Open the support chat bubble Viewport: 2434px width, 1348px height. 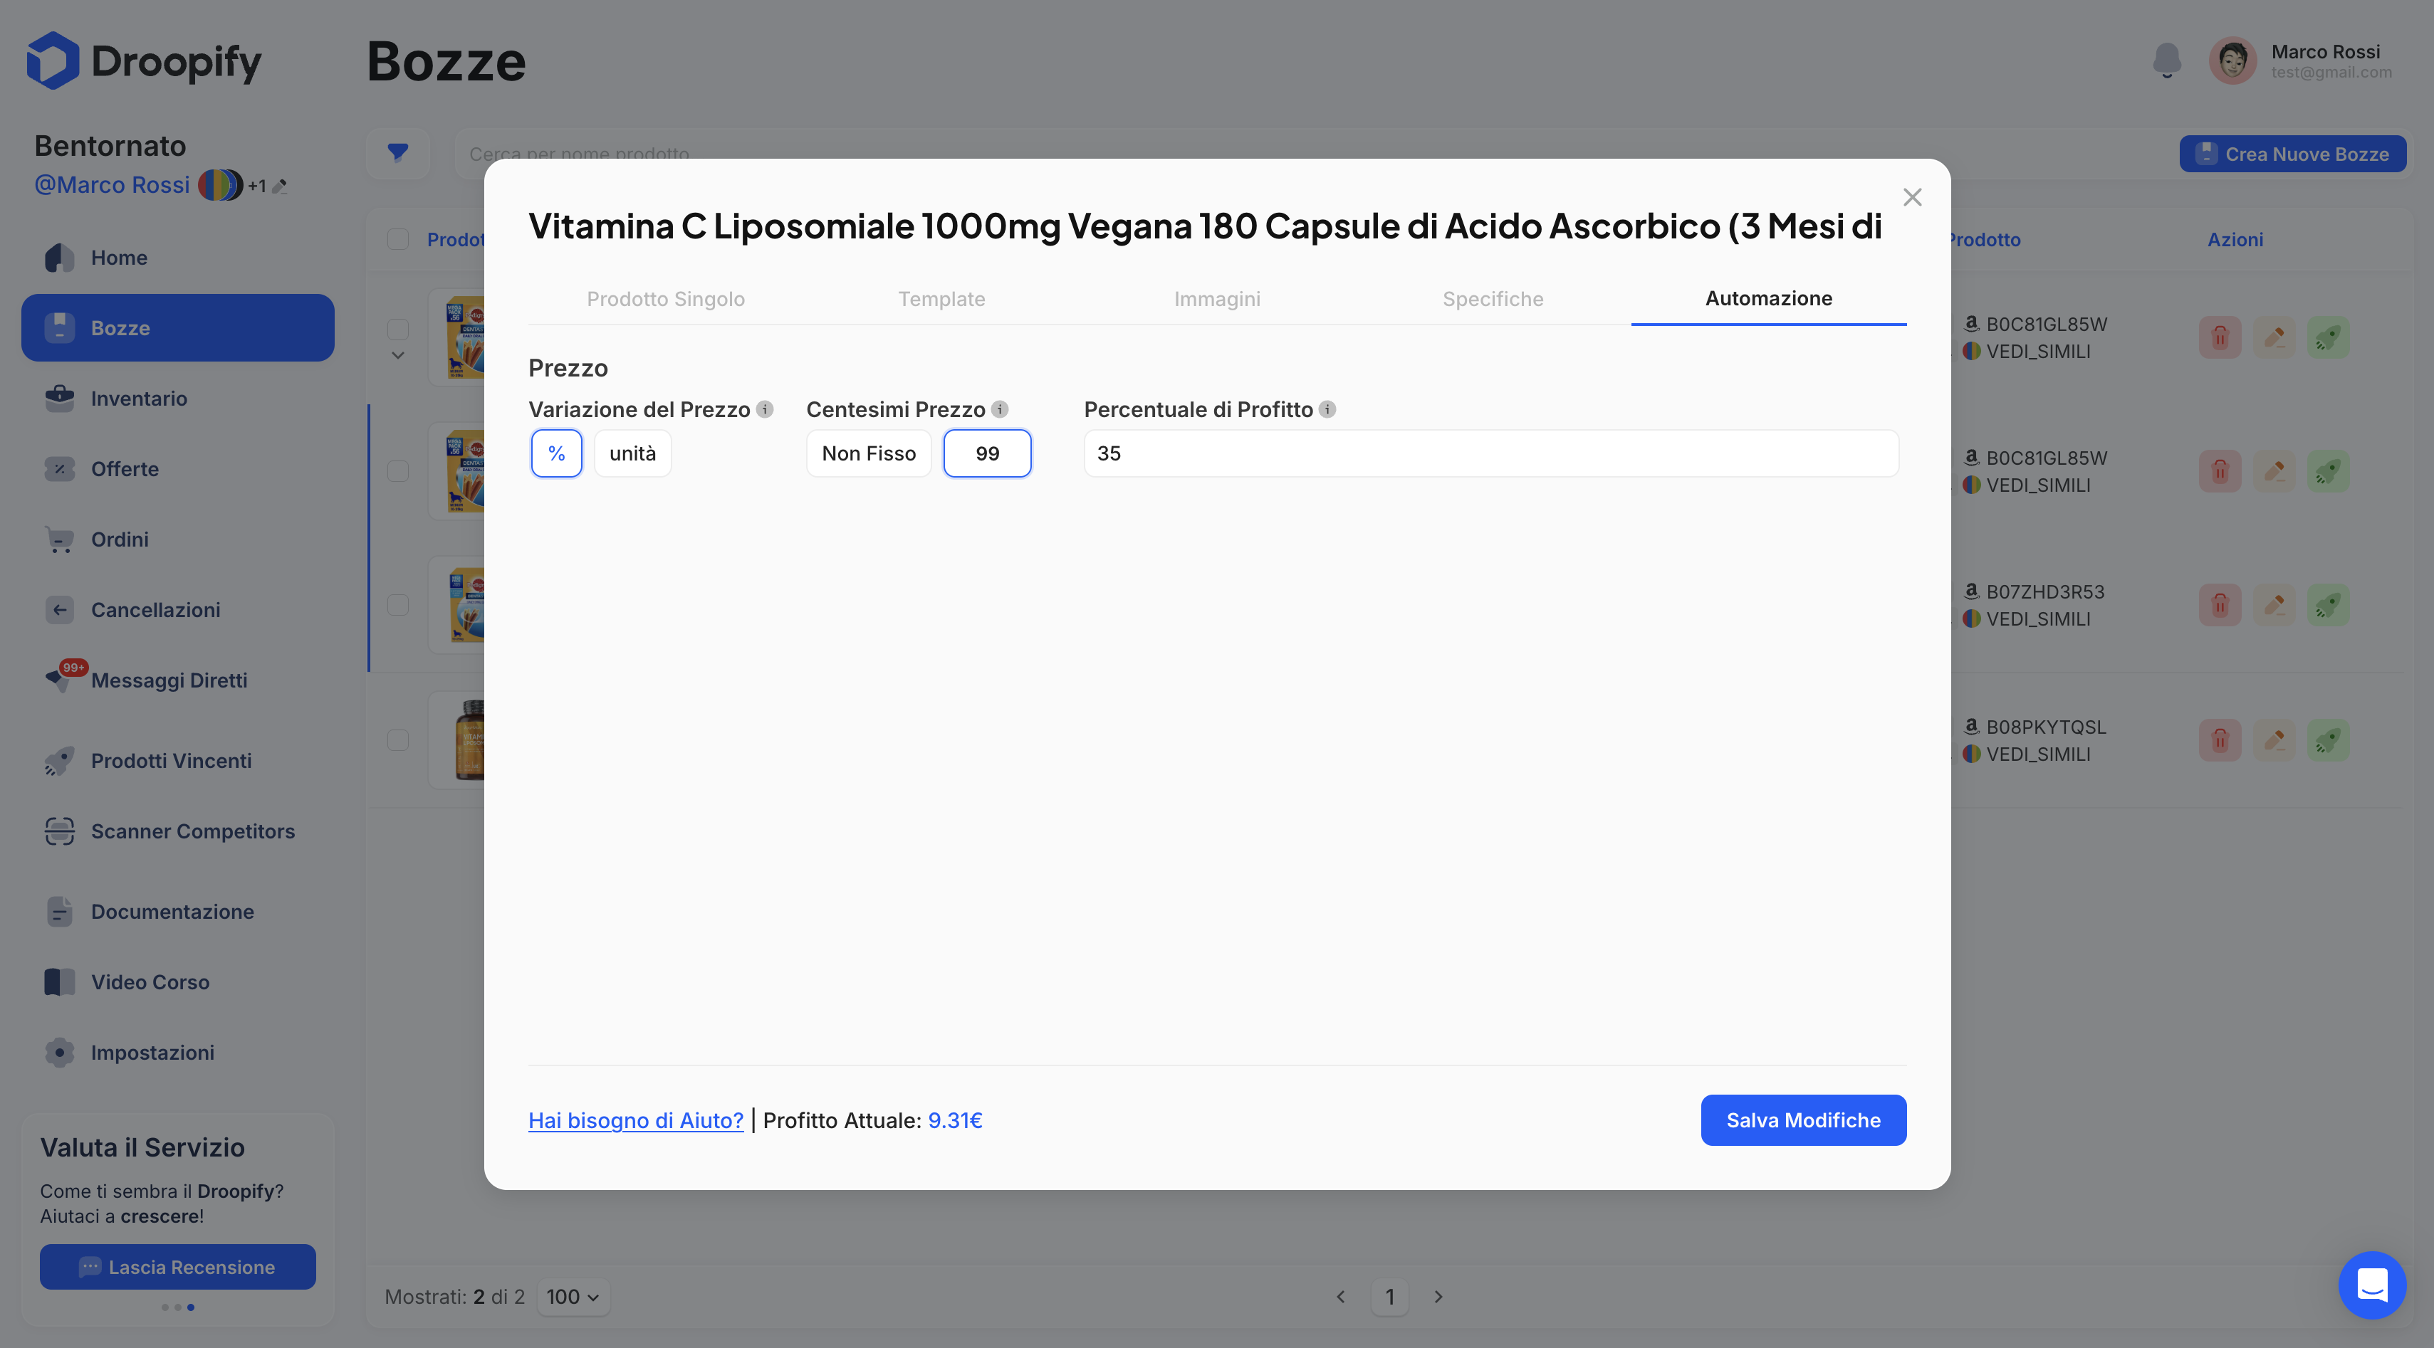tap(2371, 1285)
